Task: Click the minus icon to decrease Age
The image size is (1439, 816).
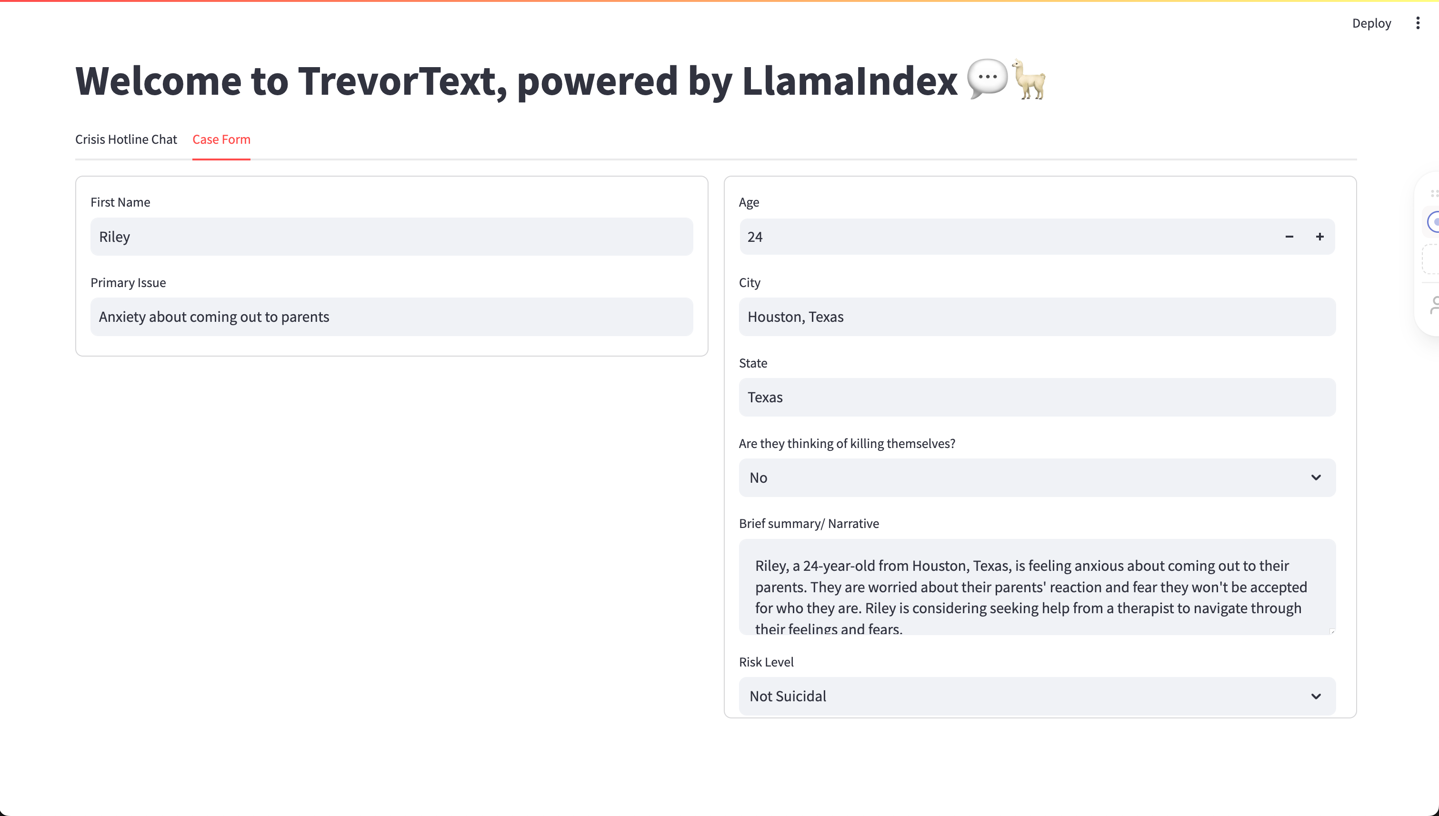Action: tap(1289, 237)
